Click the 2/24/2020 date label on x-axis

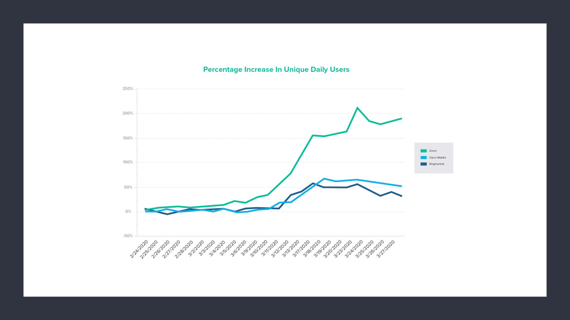139,250
